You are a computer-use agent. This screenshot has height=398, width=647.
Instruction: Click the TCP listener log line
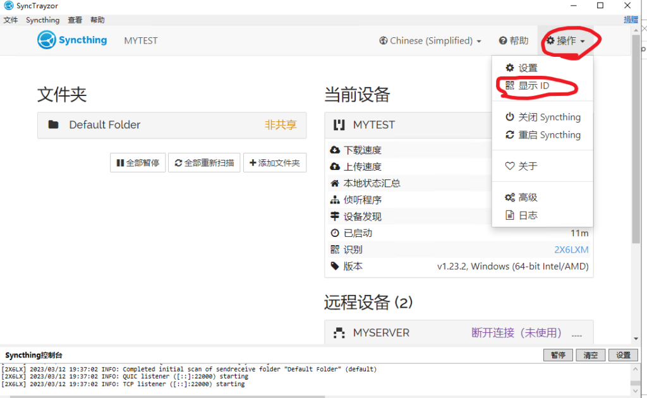pos(123,384)
